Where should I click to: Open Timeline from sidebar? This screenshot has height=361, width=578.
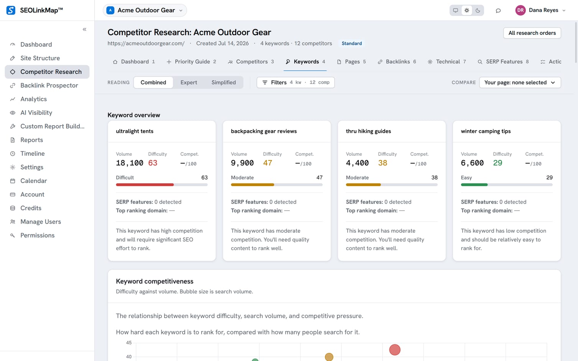tap(47, 154)
